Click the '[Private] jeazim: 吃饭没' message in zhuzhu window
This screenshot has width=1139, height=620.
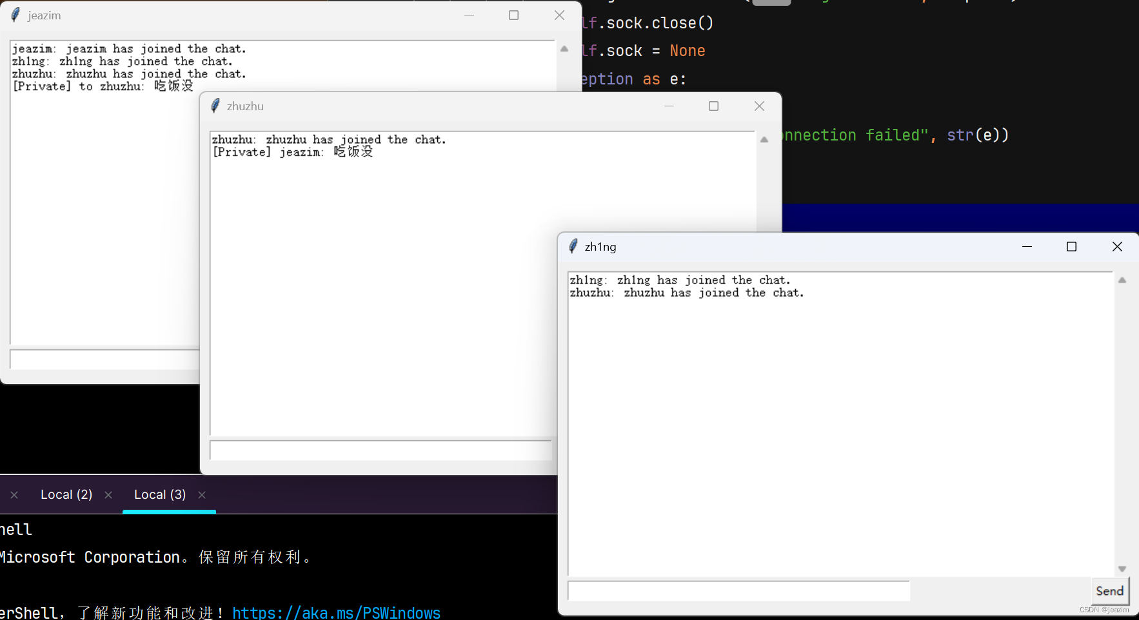click(293, 152)
